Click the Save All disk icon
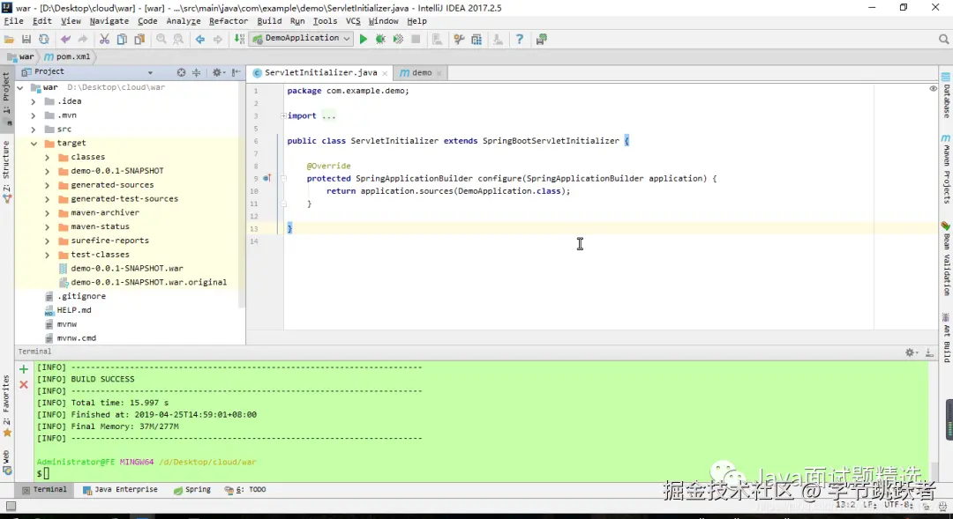This screenshot has width=953, height=519. [26, 40]
